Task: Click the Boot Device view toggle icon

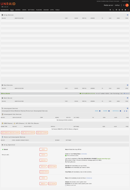Action: click(x=127, y=98)
